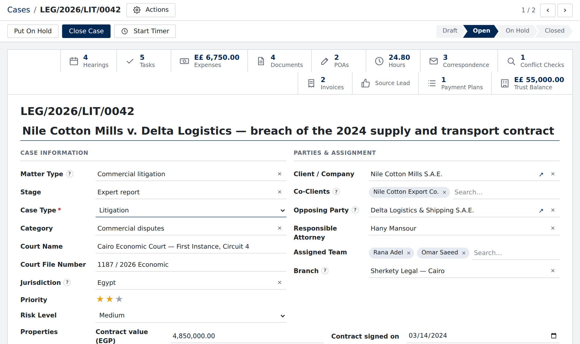Open the Hearings calendar stat button

89,61
